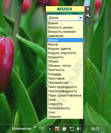111x133 pixels.
Task: Choose Угол entry
Action: pos(65,112)
